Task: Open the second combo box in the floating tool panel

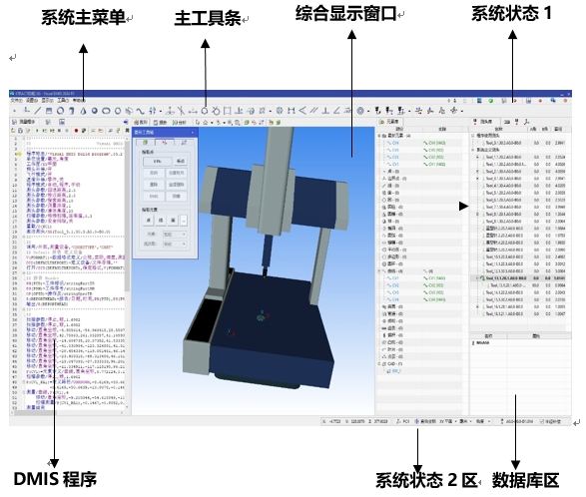Action: pos(175,245)
